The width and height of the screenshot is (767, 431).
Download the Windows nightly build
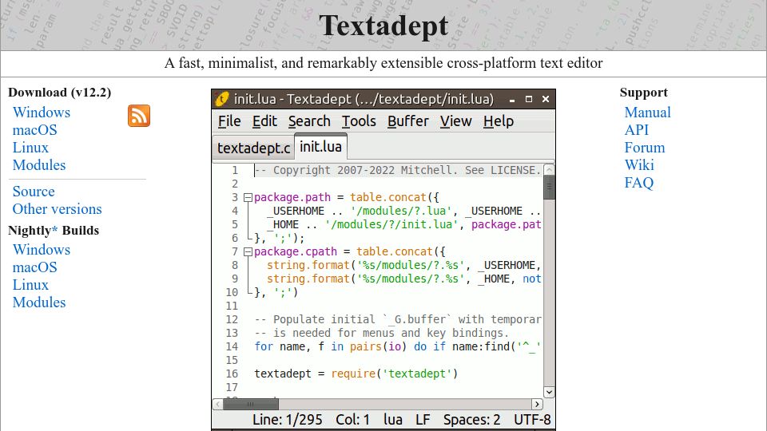point(42,250)
